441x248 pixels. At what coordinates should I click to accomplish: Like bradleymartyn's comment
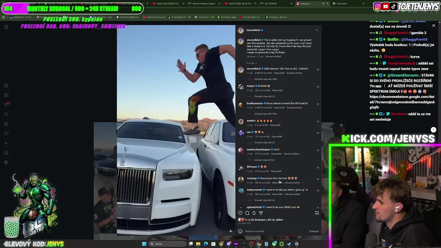coord(318,104)
